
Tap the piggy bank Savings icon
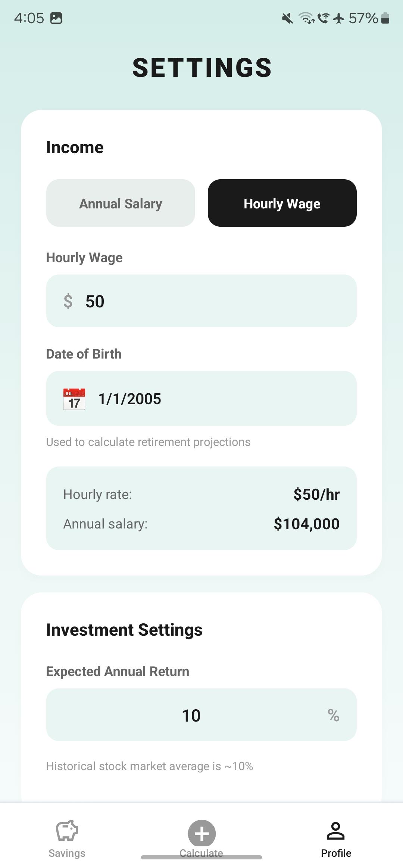tap(67, 830)
